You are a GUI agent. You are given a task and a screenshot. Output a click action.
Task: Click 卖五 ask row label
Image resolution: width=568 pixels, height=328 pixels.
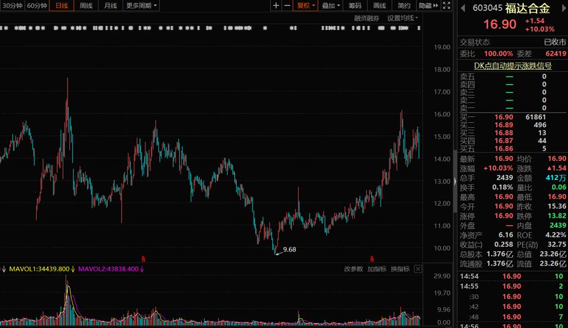(467, 76)
